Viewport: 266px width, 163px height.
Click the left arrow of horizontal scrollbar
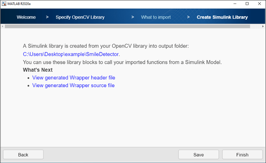click(x=2, y=26)
